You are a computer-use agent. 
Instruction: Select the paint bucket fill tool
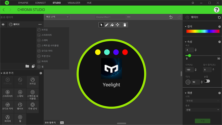112,25
